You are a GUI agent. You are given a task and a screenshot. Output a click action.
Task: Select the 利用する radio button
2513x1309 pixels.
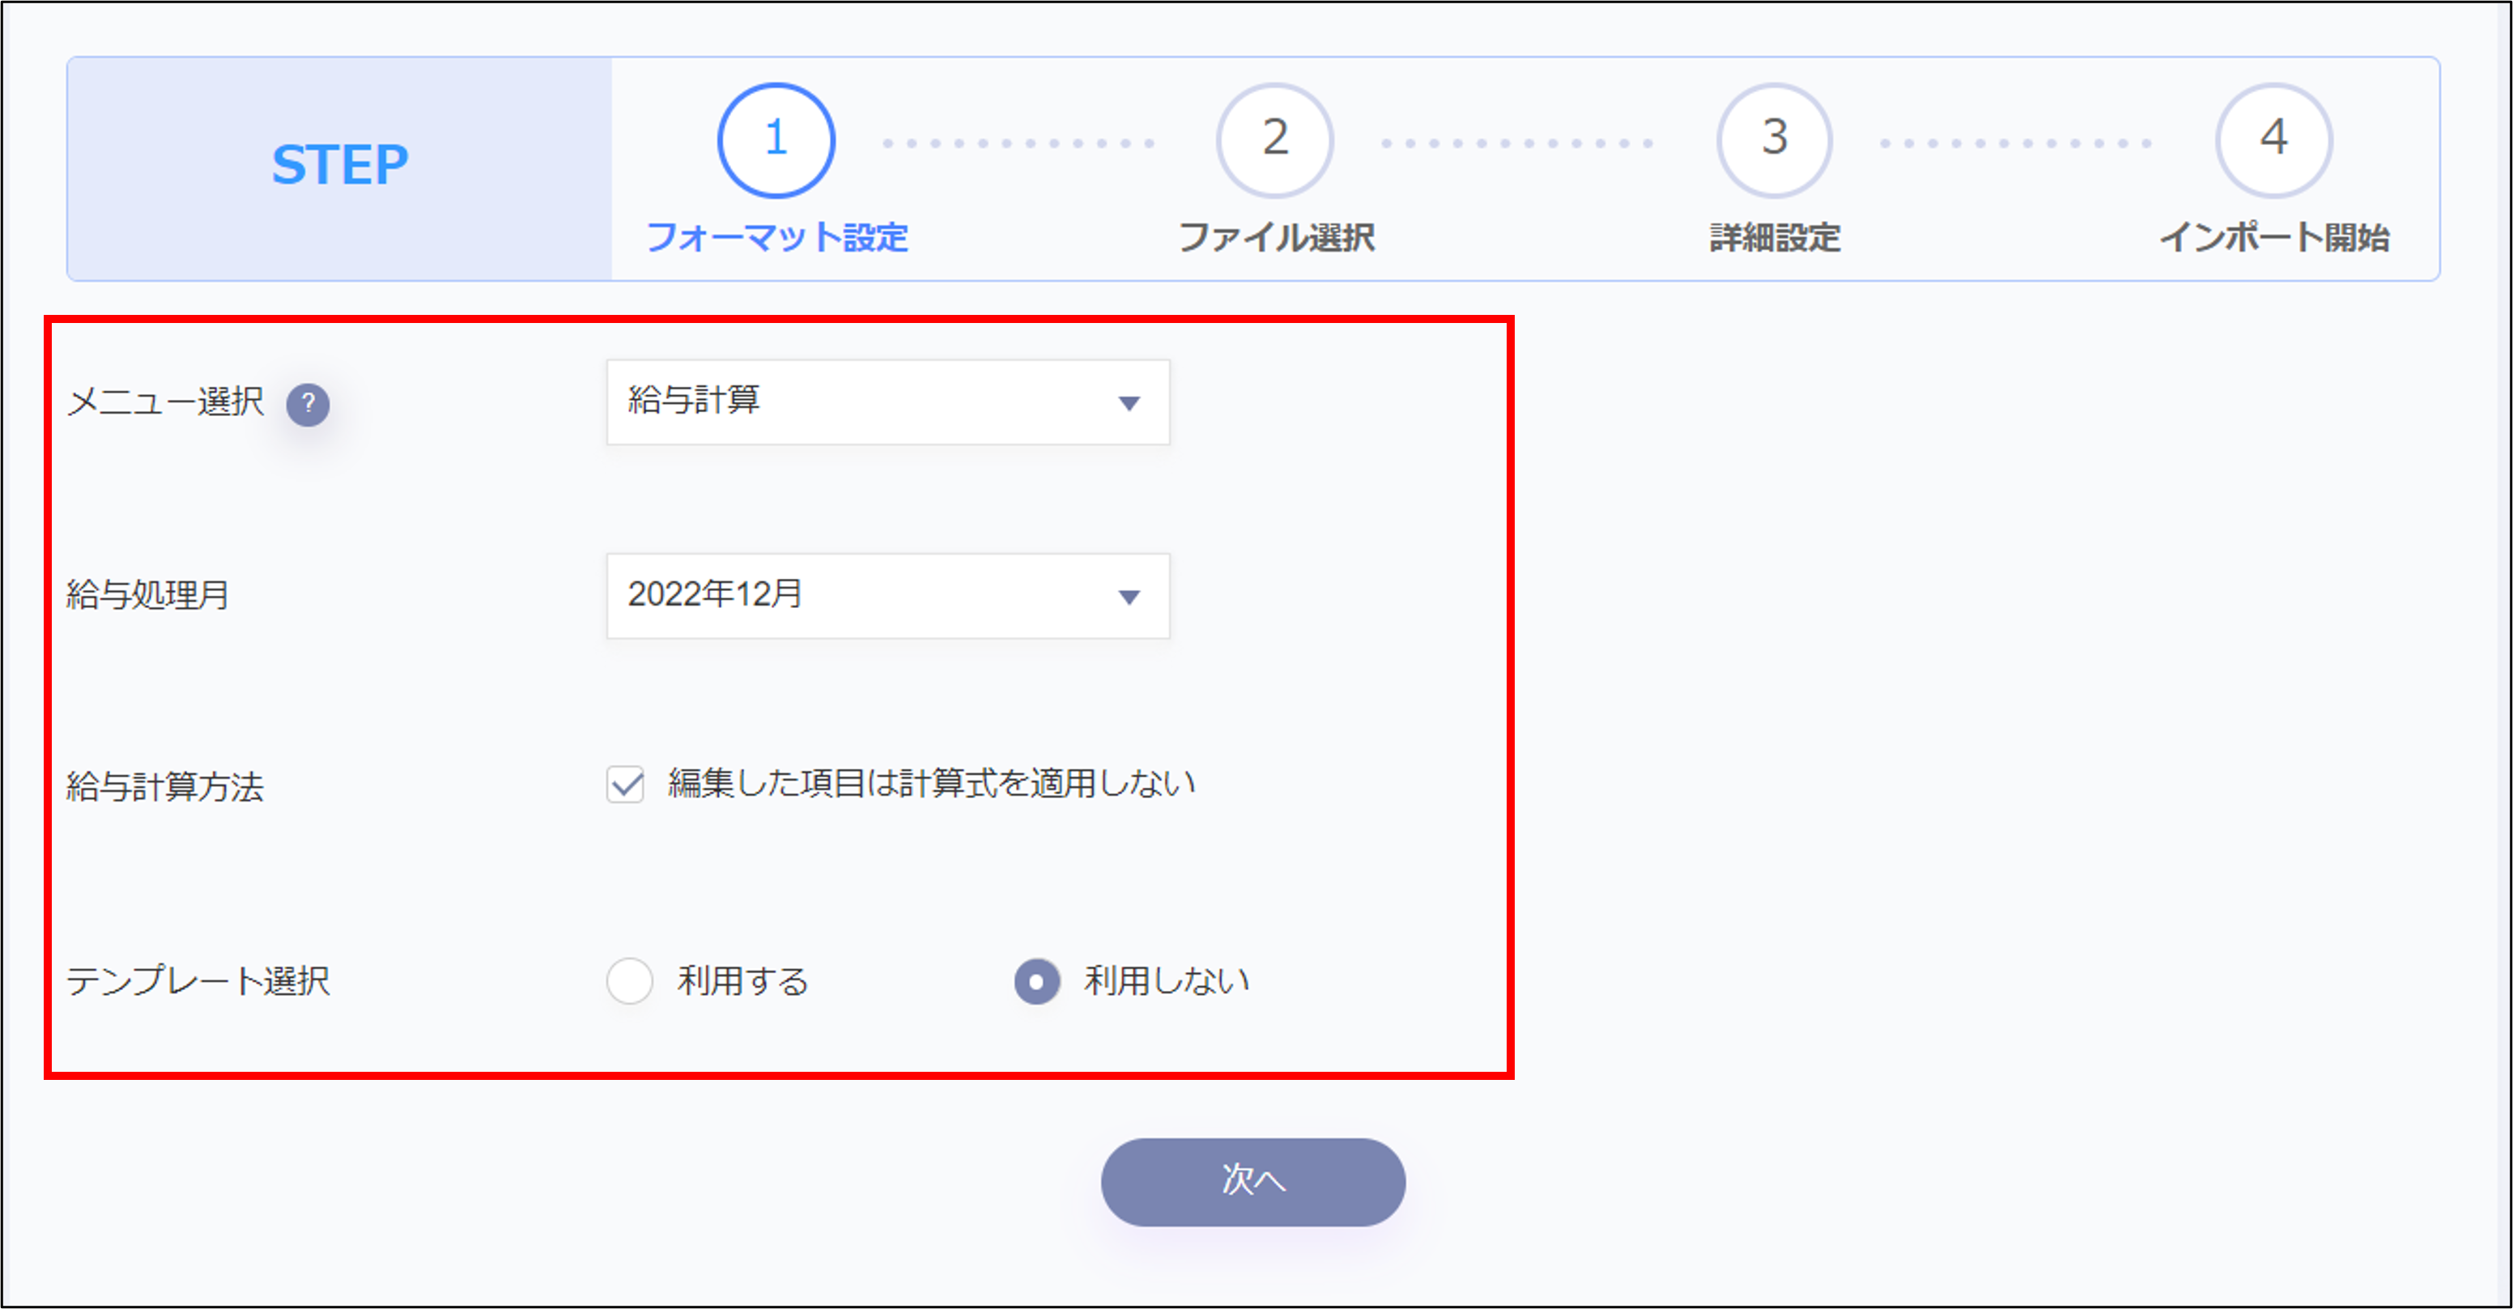[x=629, y=980]
